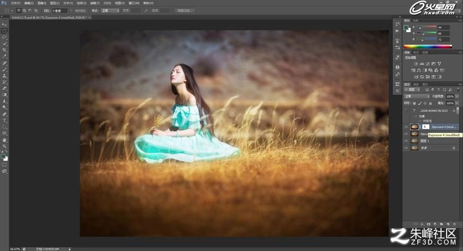This screenshot has width=463, height=251.
Task: Click the delete layer trash button
Action: coord(454,224)
